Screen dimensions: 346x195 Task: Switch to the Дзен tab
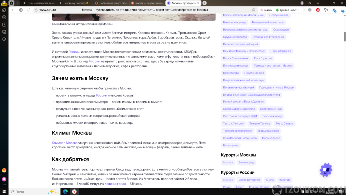click(x=39, y=3)
